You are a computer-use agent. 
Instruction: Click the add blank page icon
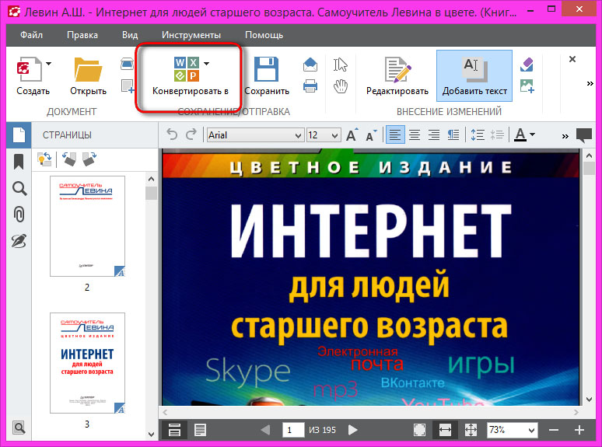click(x=128, y=86)
